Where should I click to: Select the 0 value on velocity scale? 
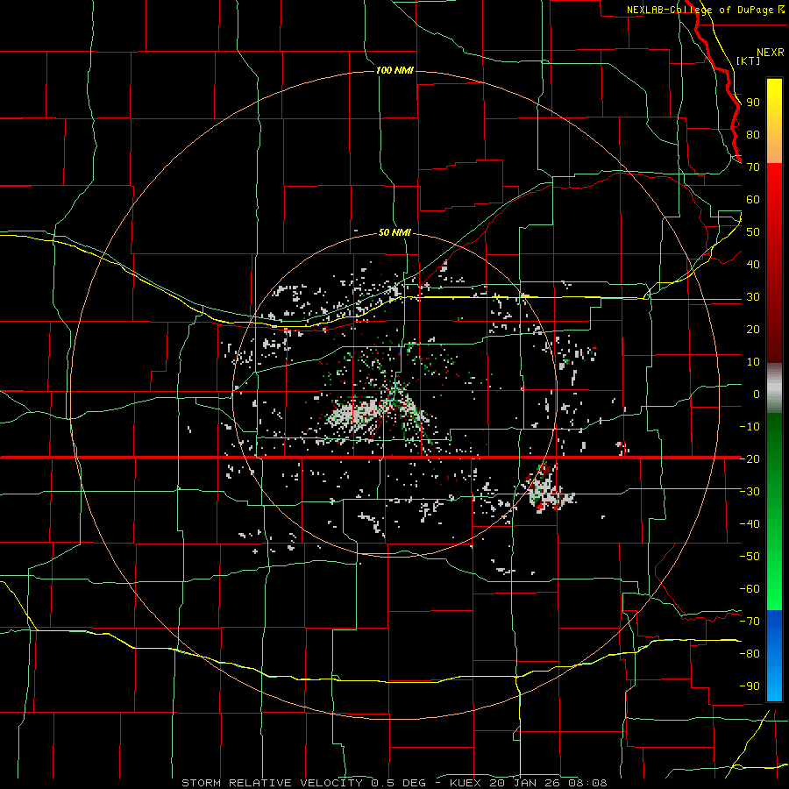[757, 394]
